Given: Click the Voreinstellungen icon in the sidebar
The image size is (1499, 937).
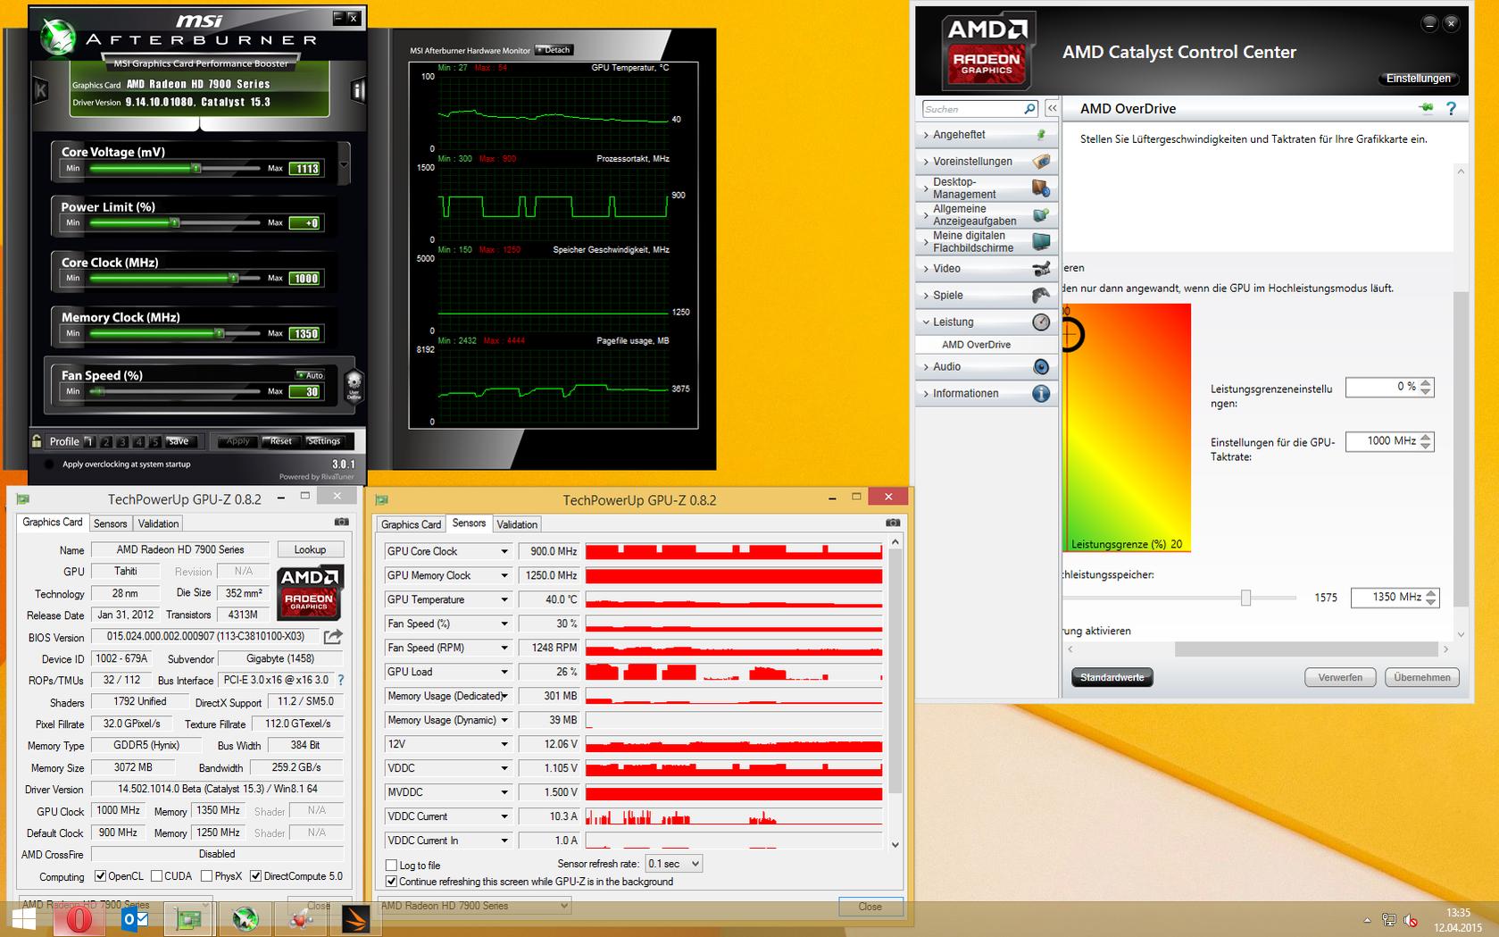Looking at the screenshot, I should (1041, 162).
